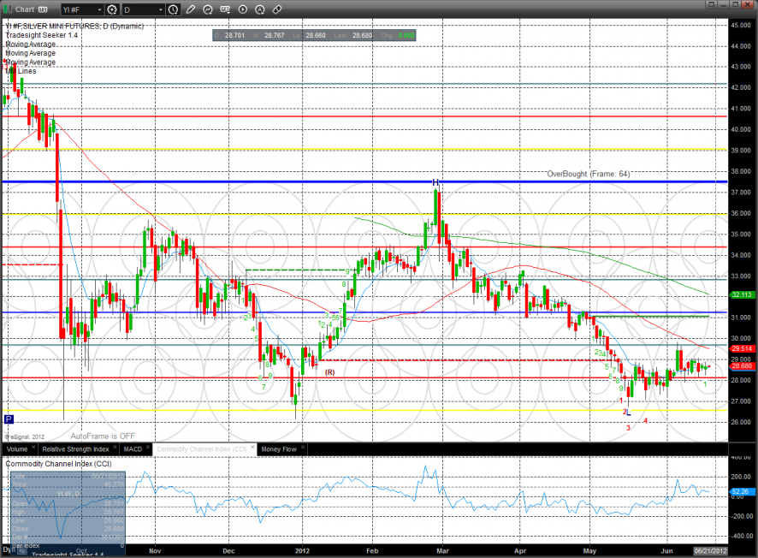Close the Commodity Channel Index tab
The height and width of the screenshot is (558, 758).
[x=254, y=448]
